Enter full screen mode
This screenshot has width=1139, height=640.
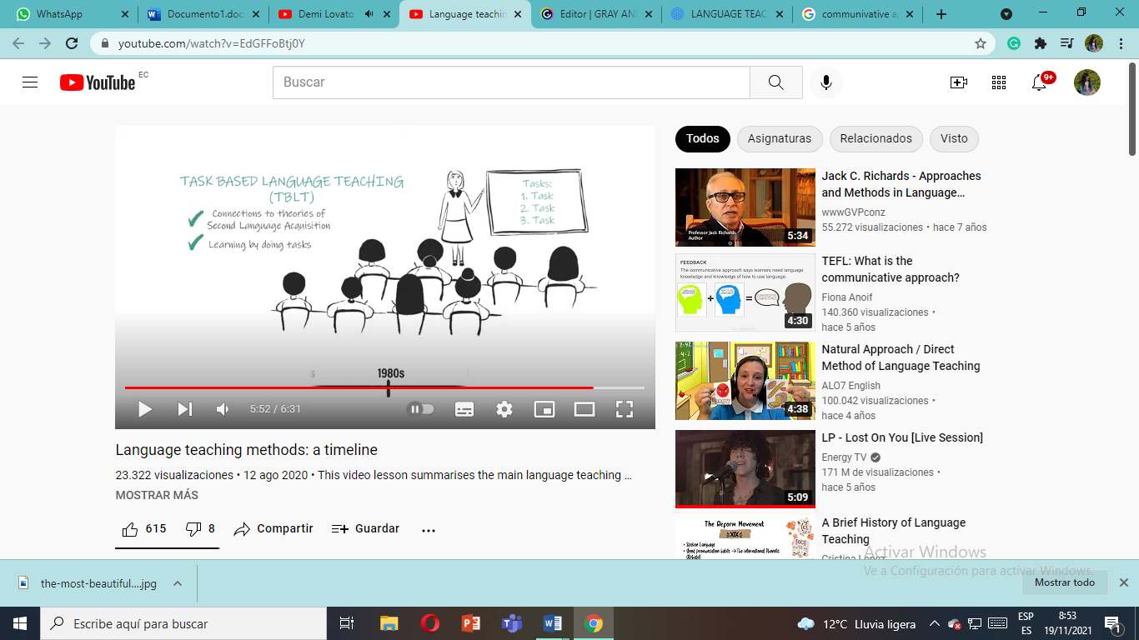[625, 409]
